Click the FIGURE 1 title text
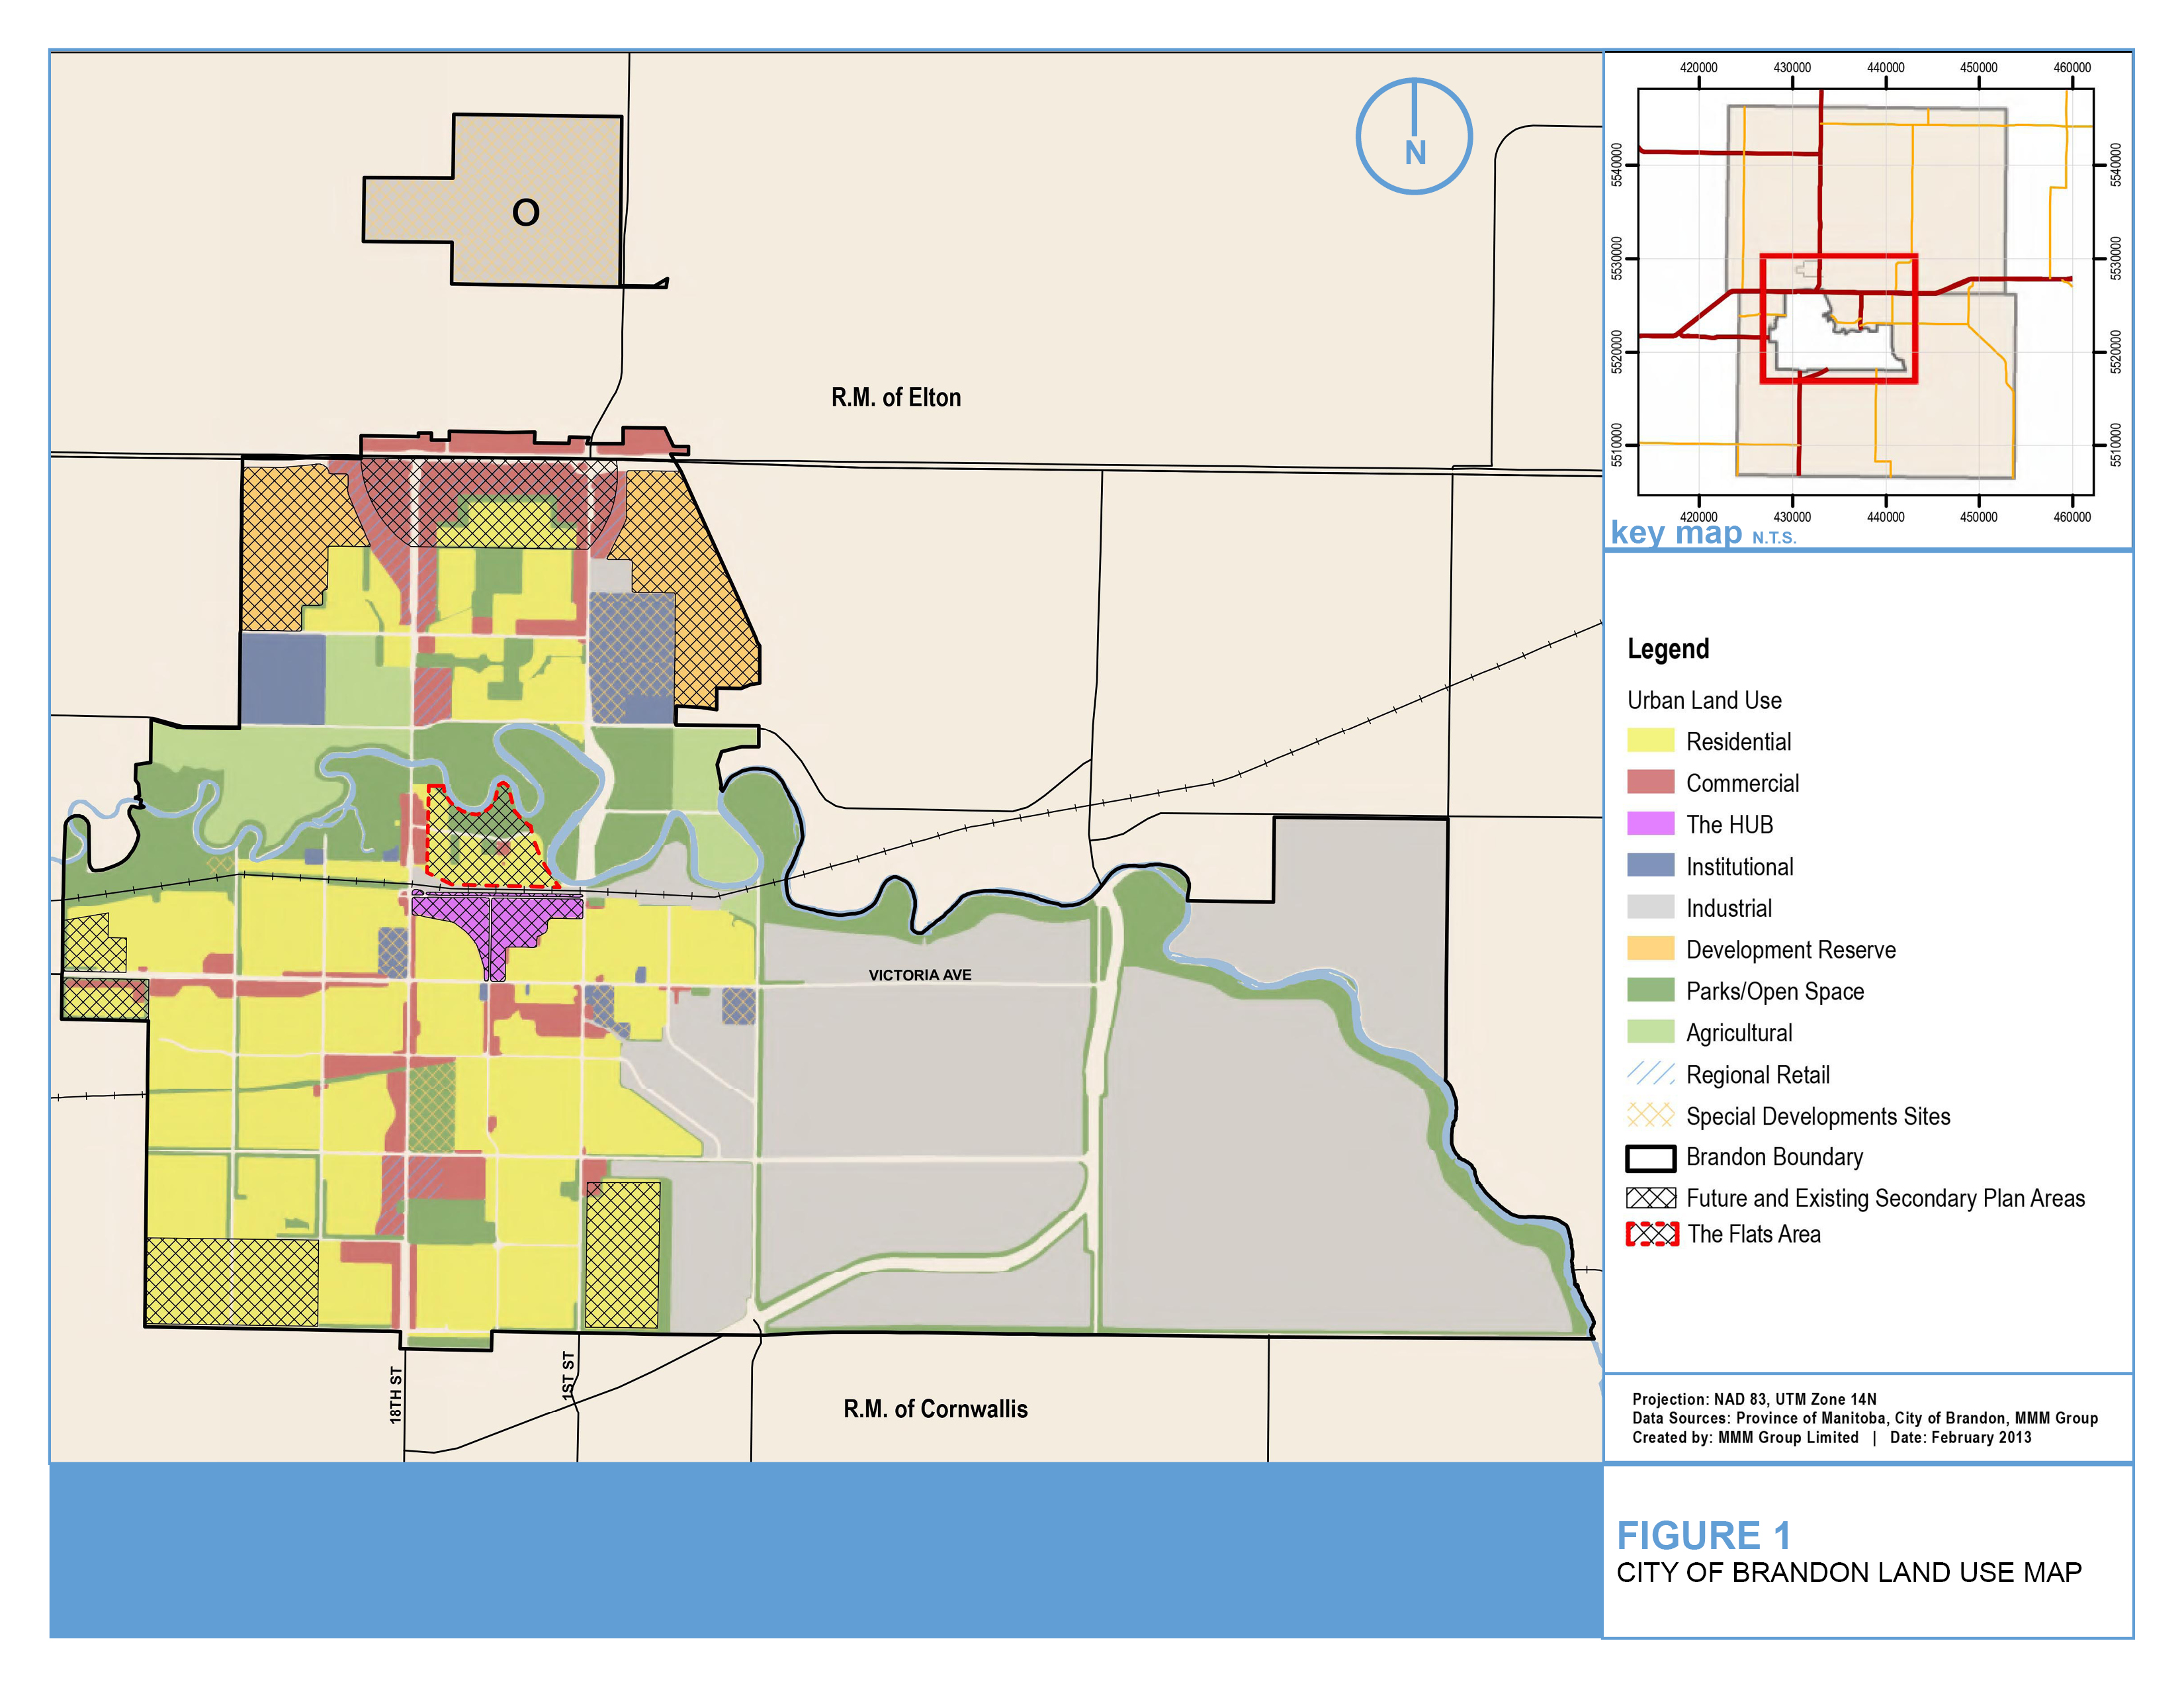 pos(1703,1535)
